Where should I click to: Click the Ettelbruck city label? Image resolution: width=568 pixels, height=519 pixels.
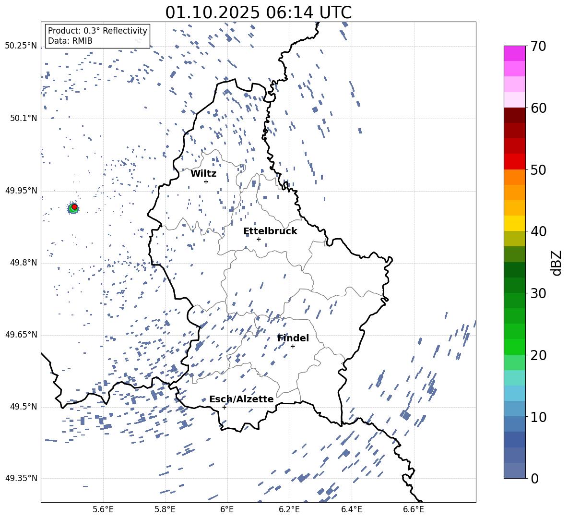(x=270, y=231)
